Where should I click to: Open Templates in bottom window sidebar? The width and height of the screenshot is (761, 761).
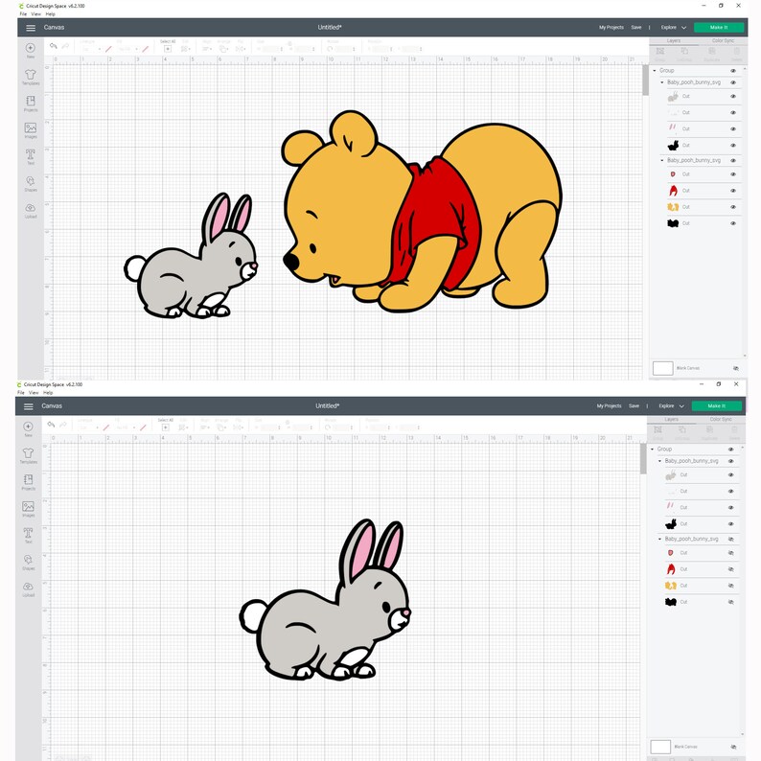pyautogui.click(x=28, y=453)
